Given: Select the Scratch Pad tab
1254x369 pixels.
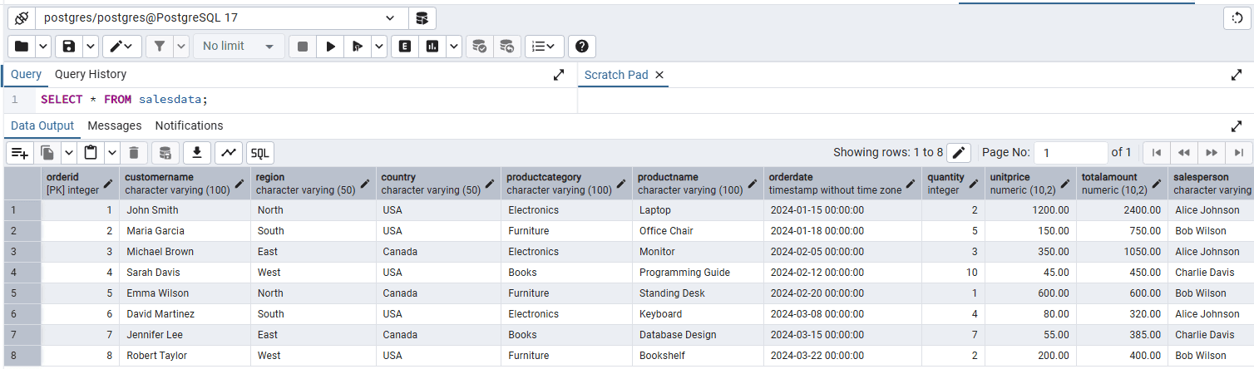Looking at the screenshot, I should (x=616, y=75).
